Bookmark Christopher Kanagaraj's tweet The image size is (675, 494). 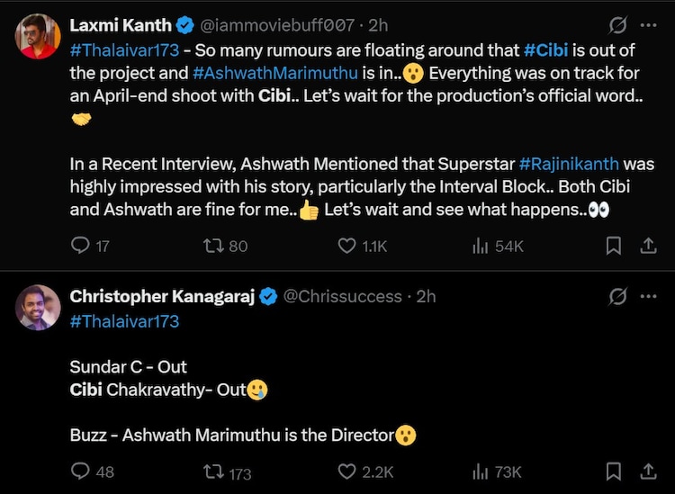pyautogui.click(x=614, y=471)
